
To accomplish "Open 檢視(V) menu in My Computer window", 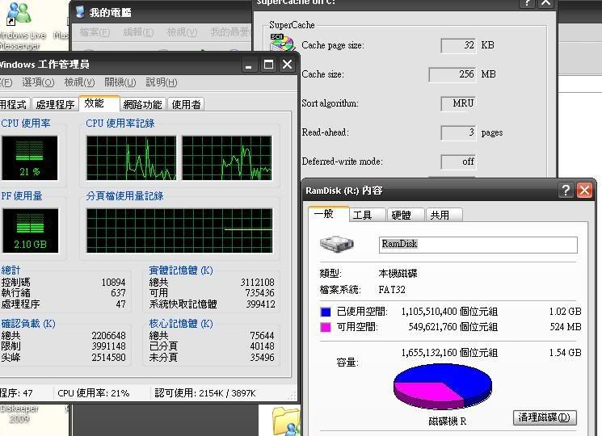I will 182,32.
